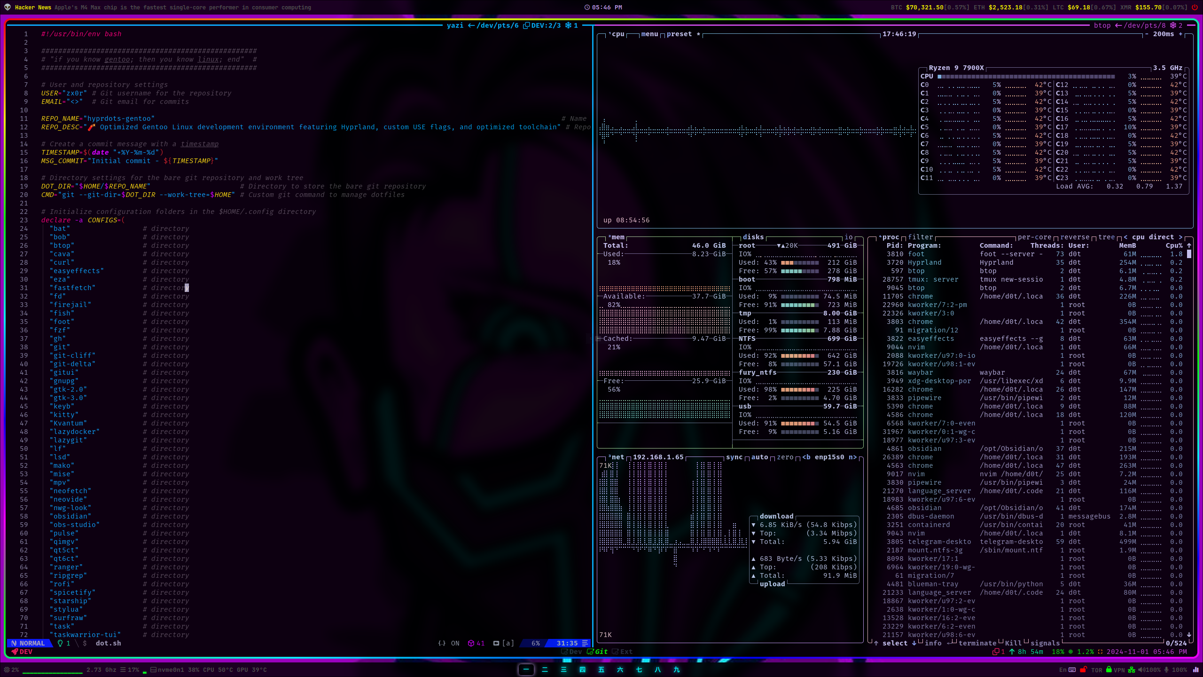Click right arrow after cpu direct sorting

point(1180,237)
